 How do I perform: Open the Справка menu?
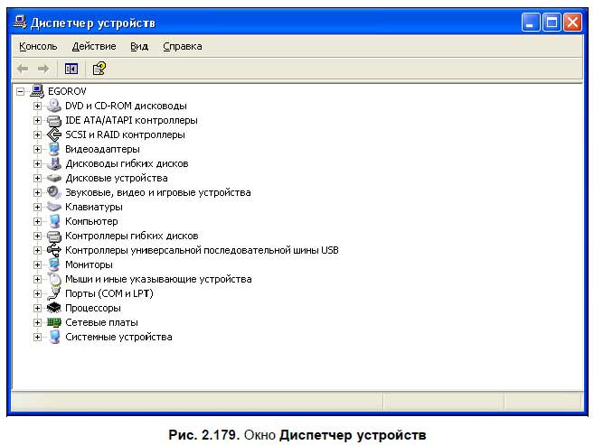click(x=183, y=46)
